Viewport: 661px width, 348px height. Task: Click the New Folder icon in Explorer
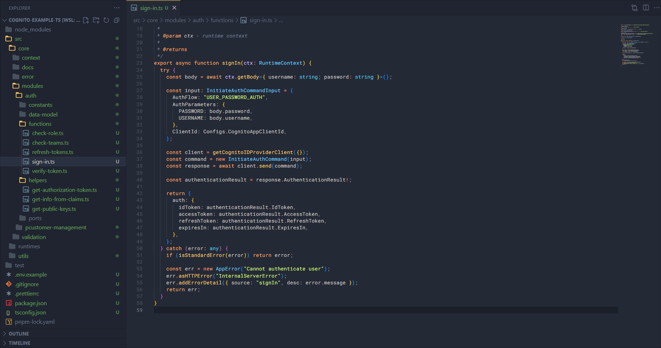(x=96, y=20)
